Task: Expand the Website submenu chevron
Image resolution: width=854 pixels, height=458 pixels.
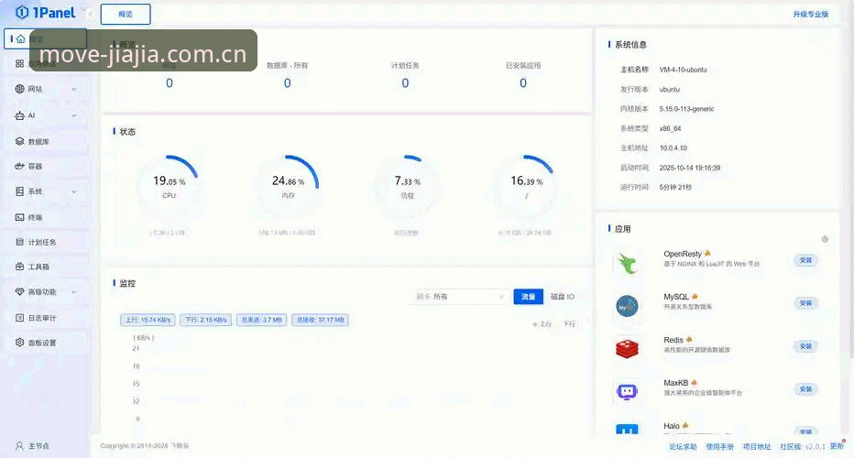Action: [x=74, y=90]
